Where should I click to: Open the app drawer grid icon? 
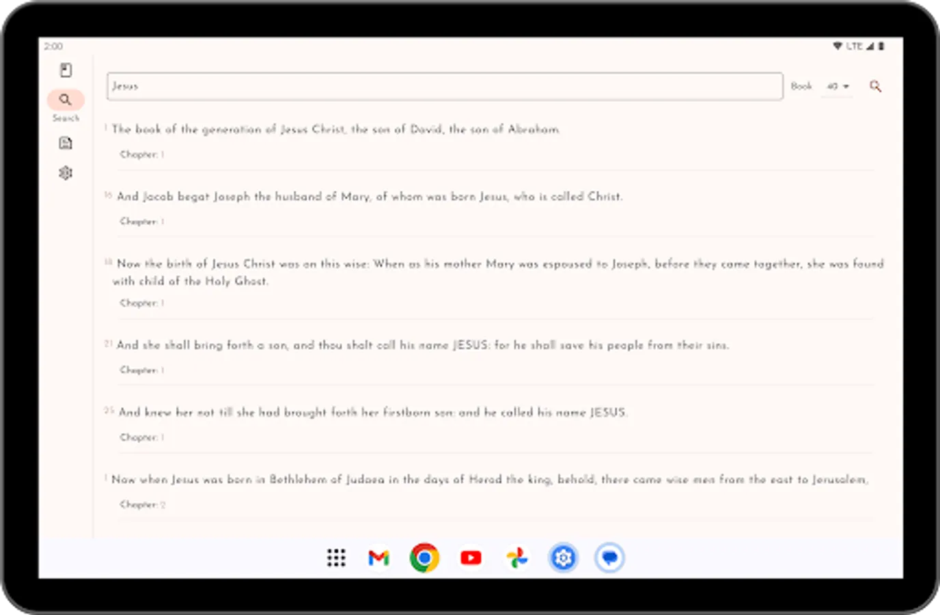tap(336, 558)
